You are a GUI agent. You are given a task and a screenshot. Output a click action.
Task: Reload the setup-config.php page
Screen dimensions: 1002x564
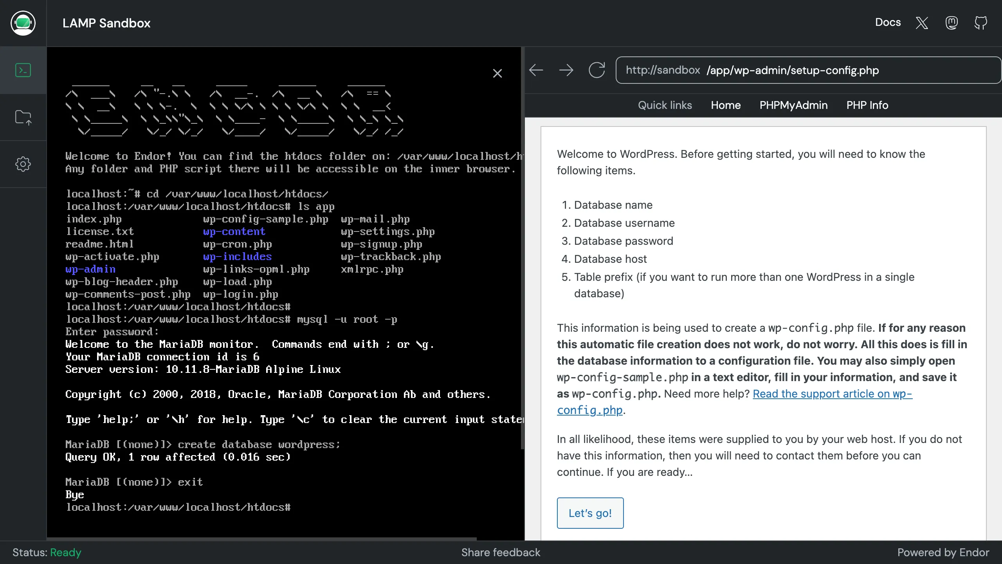click(597, 70)
